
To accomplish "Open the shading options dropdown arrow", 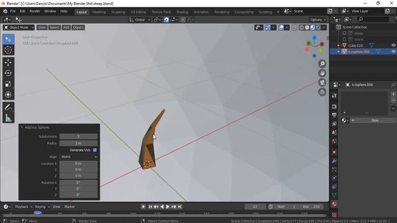I will pos(324,27).
